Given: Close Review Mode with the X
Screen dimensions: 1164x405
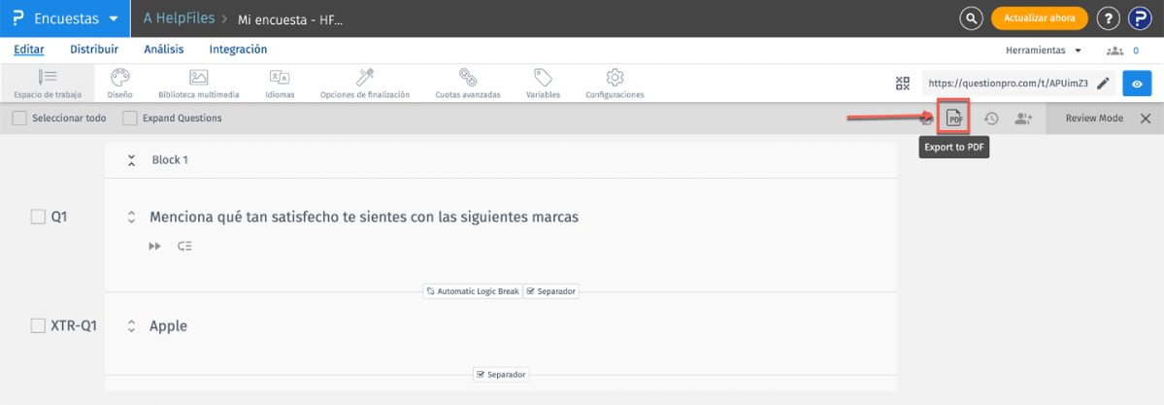Looking at the screenshot, I should pos(1146,118).
